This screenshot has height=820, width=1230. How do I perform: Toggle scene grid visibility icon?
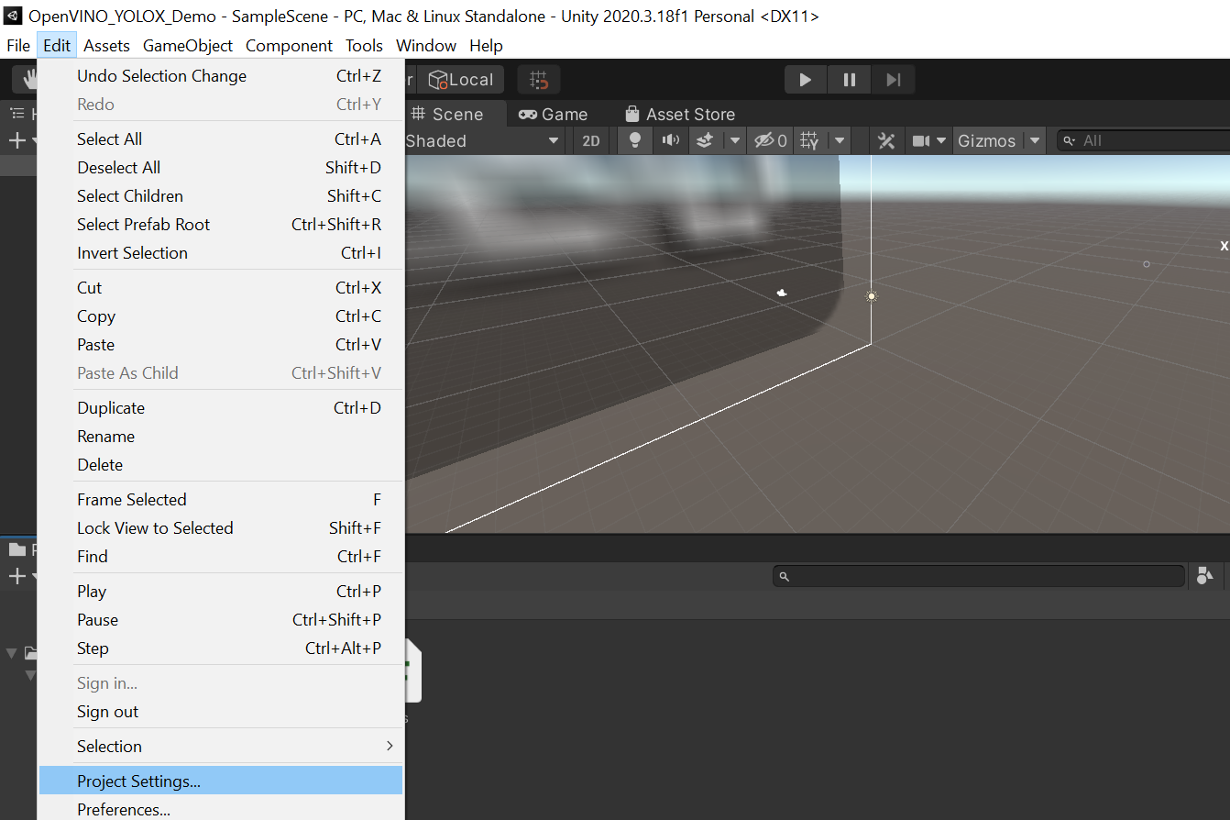pyautogui.click(x=809, y=140)
